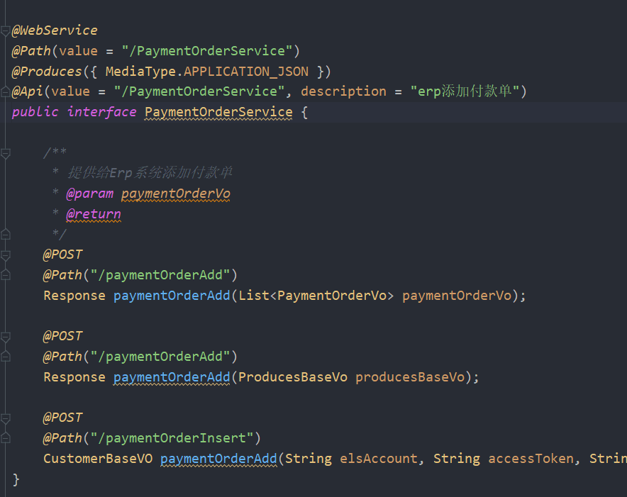
Task: Click the elsAccount parameter name
Action: click(379, 459)
